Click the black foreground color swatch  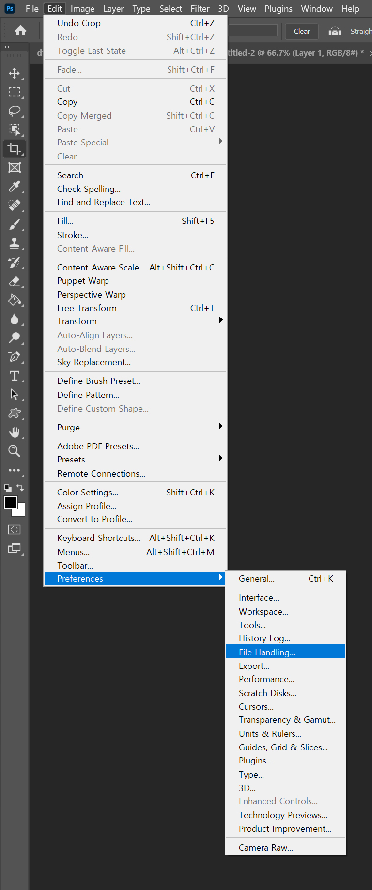[x=11, y=503]
